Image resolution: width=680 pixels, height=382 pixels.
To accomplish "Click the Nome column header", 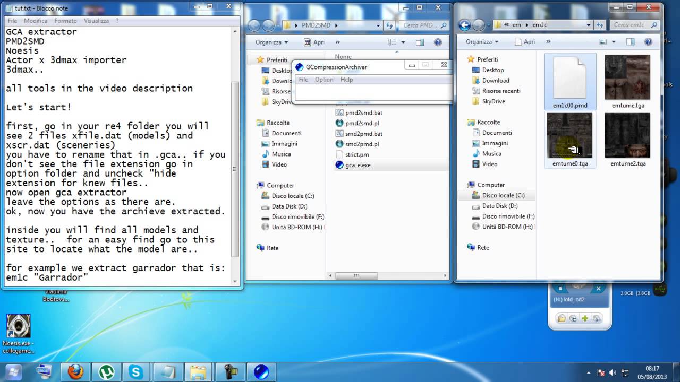I will (x=343, y=57).
